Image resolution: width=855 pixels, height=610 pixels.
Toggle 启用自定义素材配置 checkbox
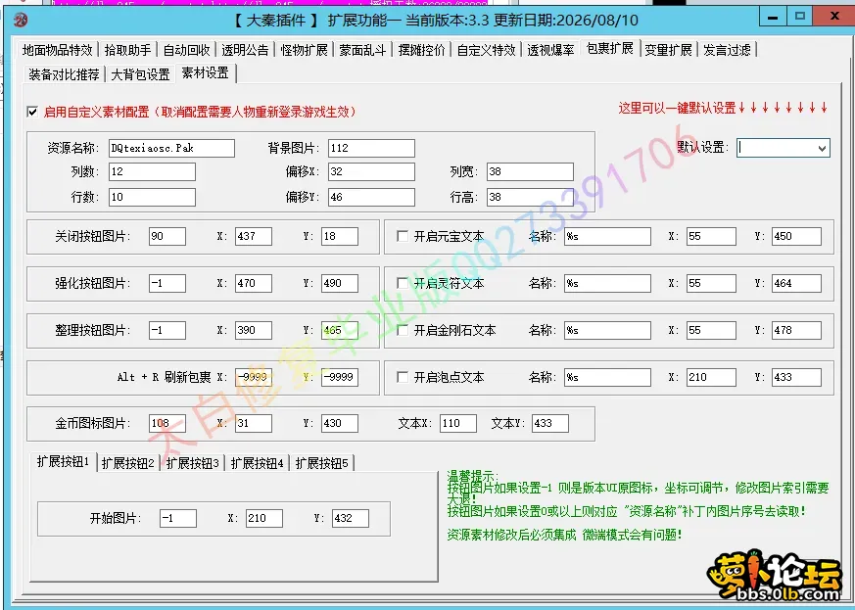tap(32, 112)
